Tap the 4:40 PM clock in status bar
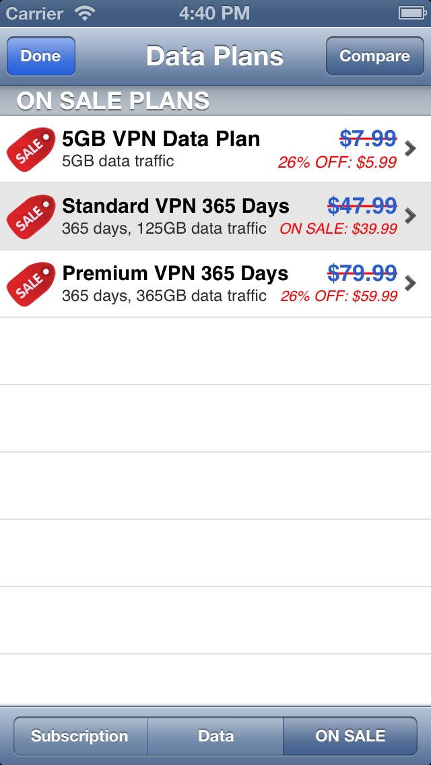This screenshot has width=431, height=765. [x=215, y=13]
